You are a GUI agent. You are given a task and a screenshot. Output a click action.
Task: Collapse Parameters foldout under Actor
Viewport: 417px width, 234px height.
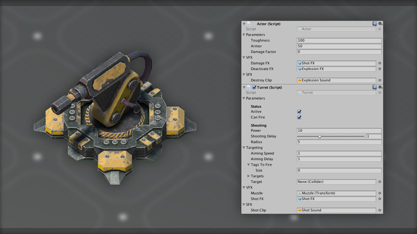click(x=244, y=35)
